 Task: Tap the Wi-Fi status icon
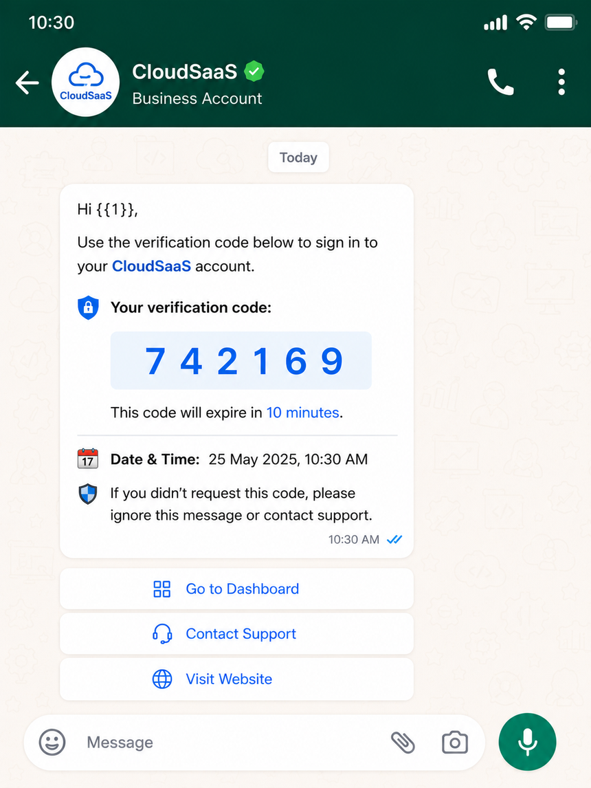[526, 22]
